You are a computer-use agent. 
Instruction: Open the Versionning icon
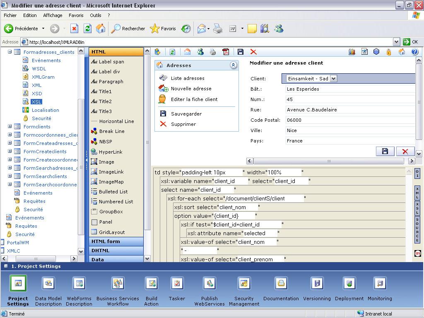317,284
